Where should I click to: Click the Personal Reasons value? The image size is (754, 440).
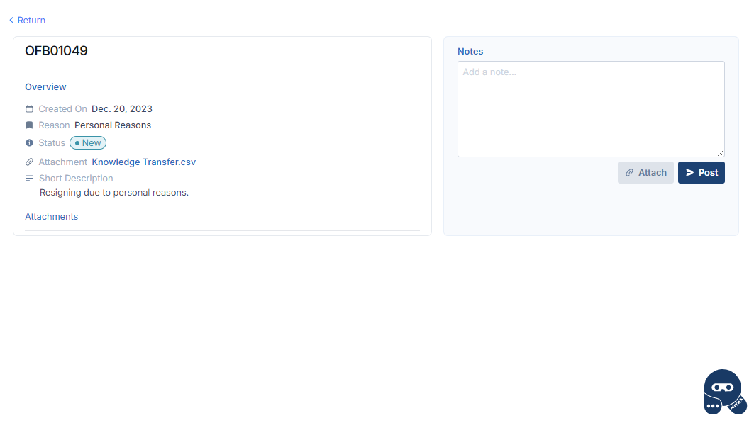pos(113,125)
